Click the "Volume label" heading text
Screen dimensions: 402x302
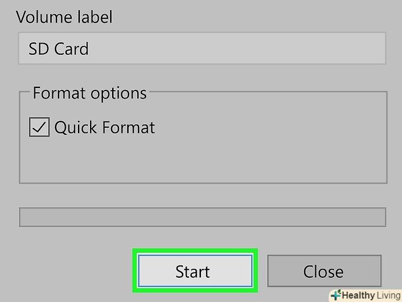[64, 17]
